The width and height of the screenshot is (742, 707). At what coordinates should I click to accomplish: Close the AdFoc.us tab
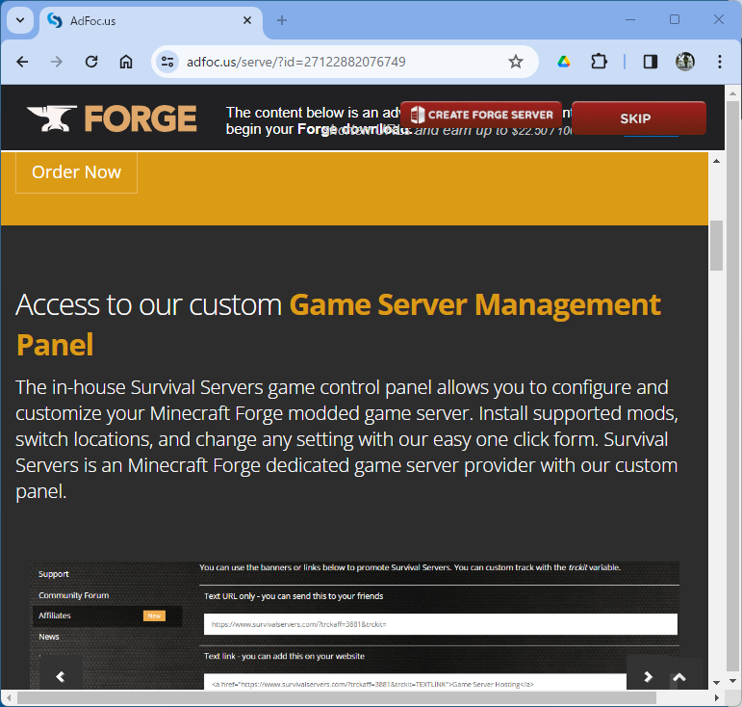coord(247,20)
